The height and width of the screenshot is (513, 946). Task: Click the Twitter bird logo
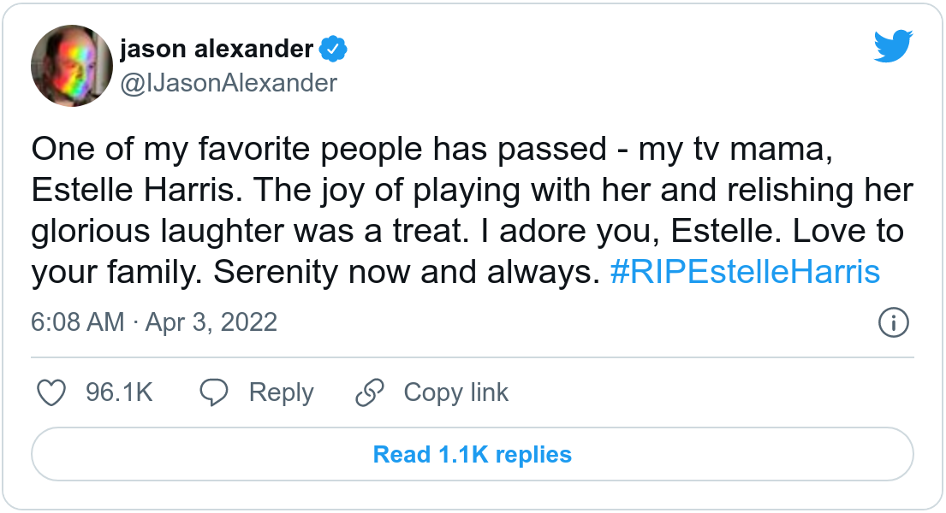pyautogui.click(x=894, y=46)
